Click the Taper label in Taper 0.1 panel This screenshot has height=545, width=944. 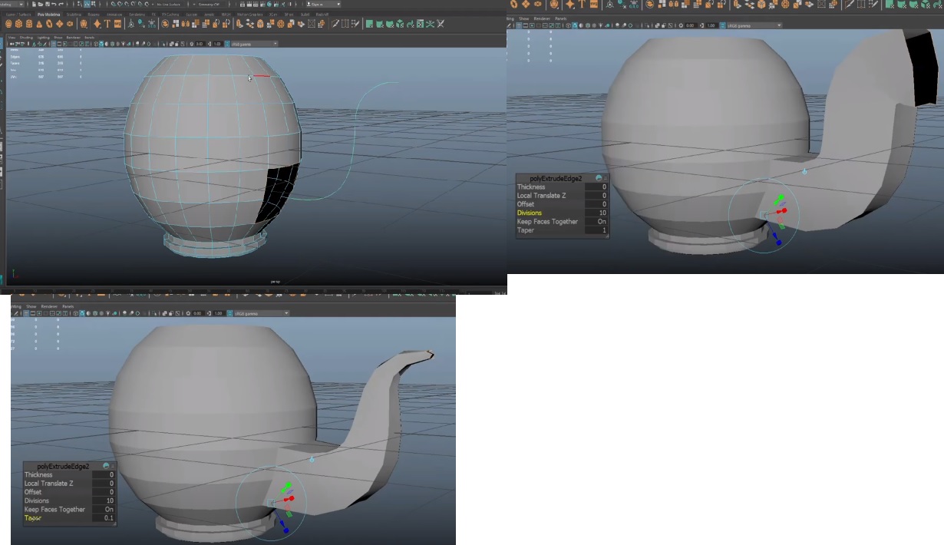[32, 518]
